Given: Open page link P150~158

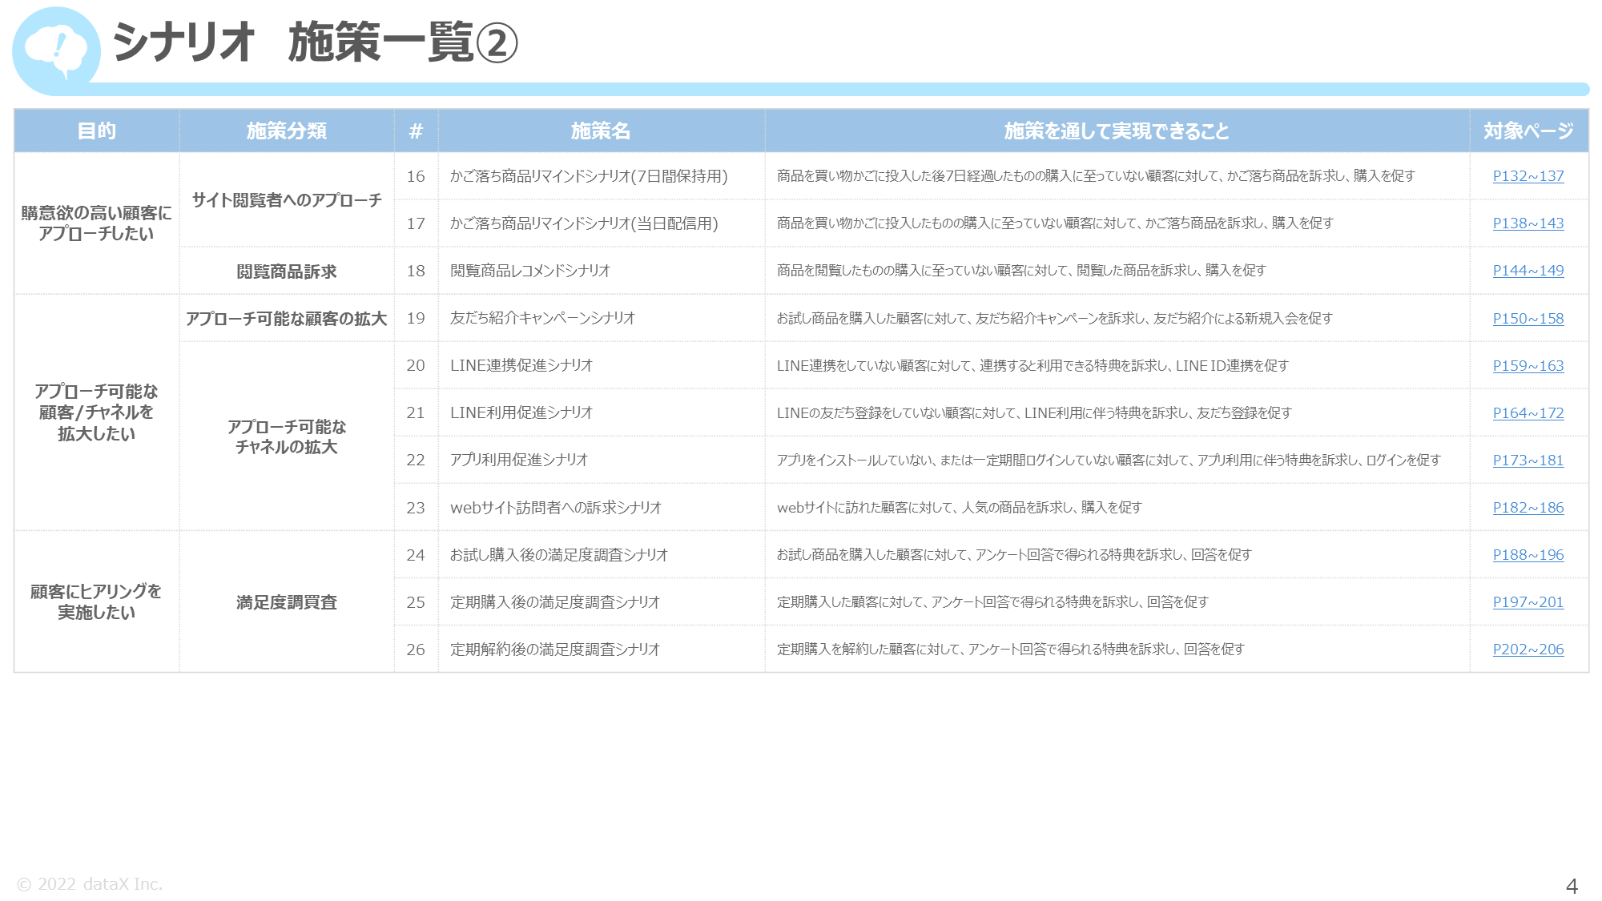Looking at the screenshot, I should pyautogui.click(x=1528, y=319).
